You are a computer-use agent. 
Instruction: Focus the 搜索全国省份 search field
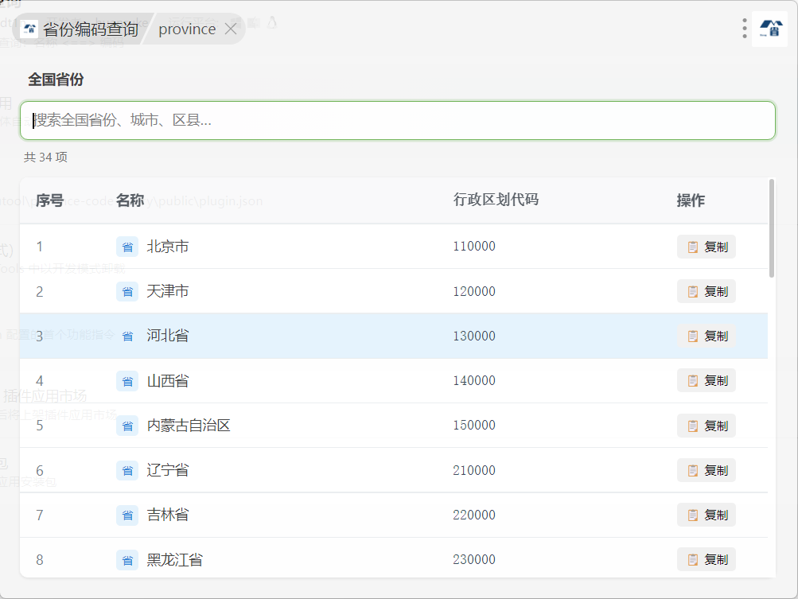point(398,120)
